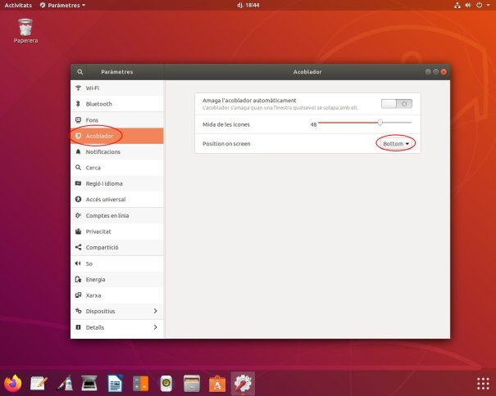Open the Rhythmbox speaker dock icon
496x396 pixels.
166,384
